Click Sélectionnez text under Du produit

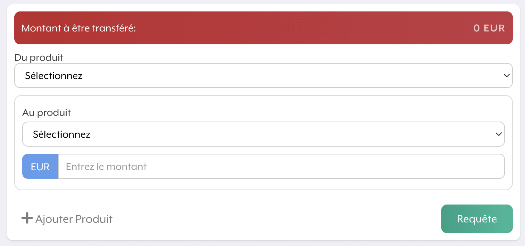pos(54,76)
